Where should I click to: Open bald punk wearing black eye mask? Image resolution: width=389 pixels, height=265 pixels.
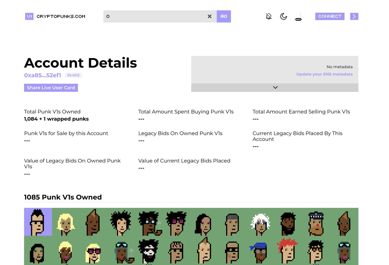tap(233, 250)
